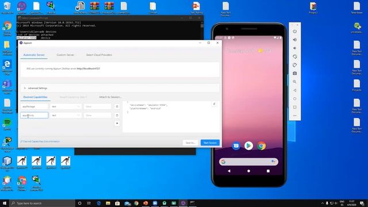Screen dimensions: 368x207
Task: Take an emulator screenshot with camera icon
Action: point(295,74)
